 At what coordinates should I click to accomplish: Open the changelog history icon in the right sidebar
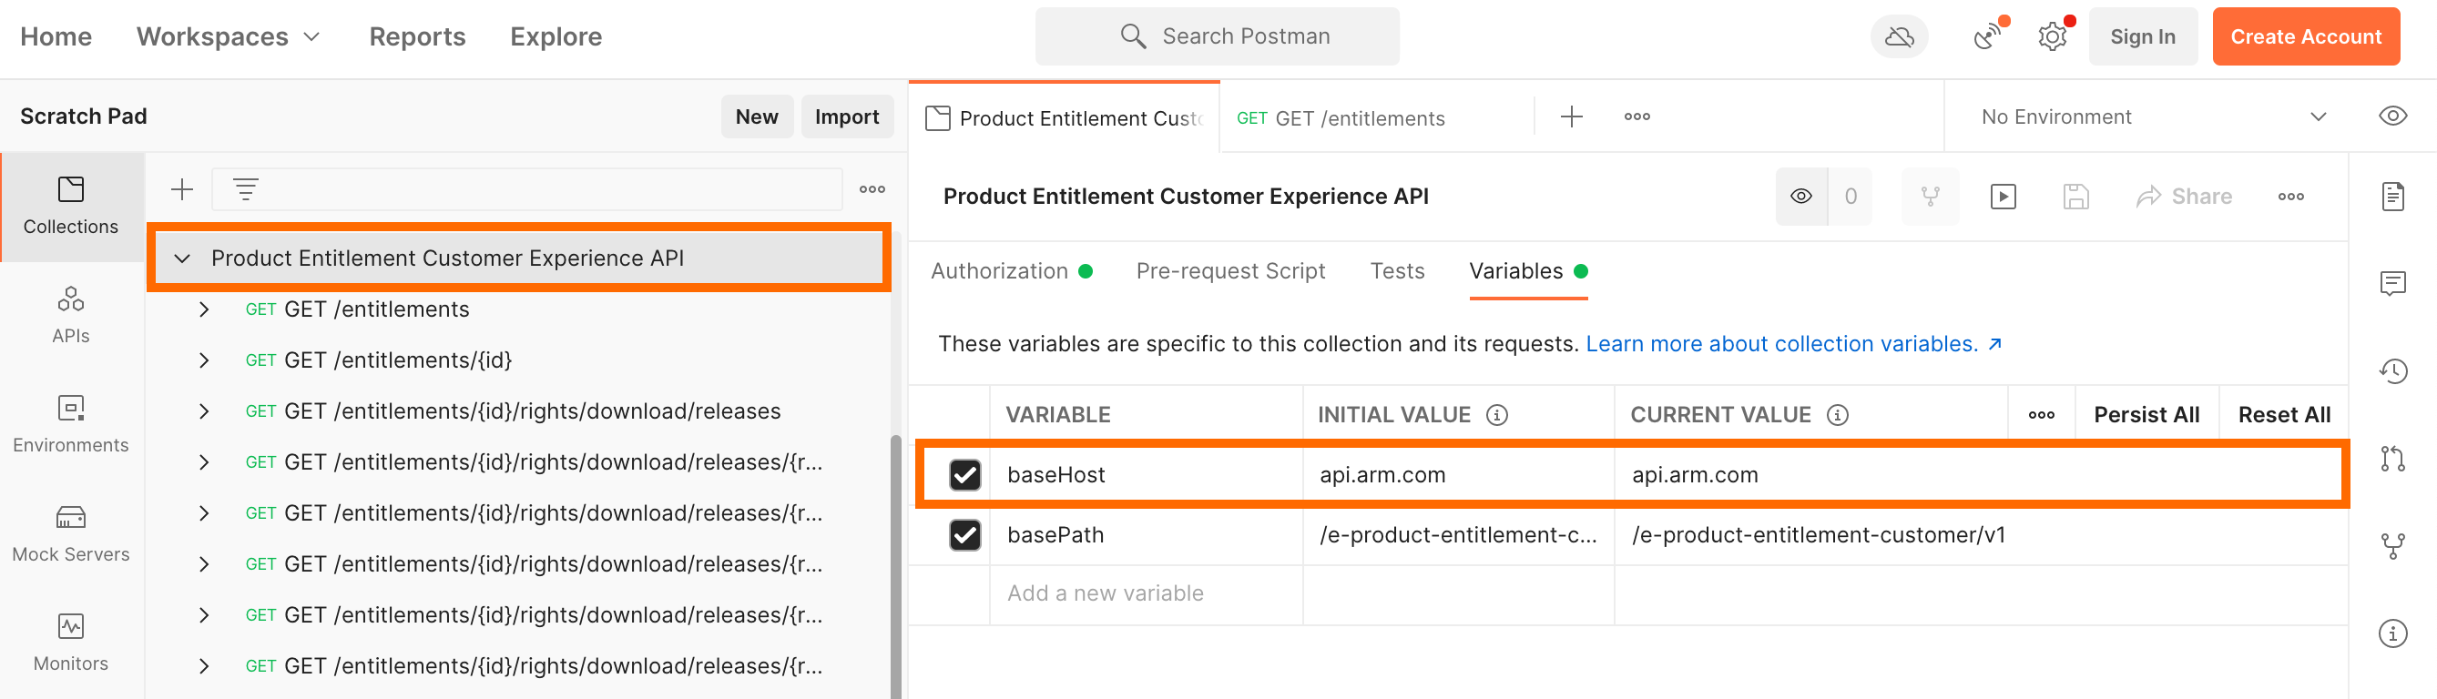point(2392,370)
